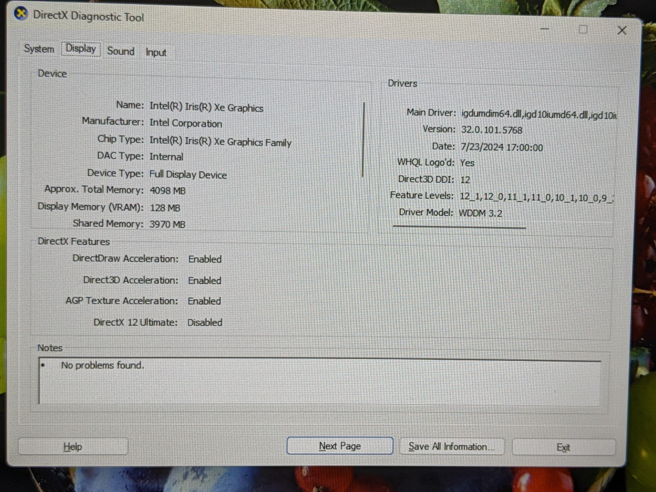Click inside the Notes text box

pos(320,381)
